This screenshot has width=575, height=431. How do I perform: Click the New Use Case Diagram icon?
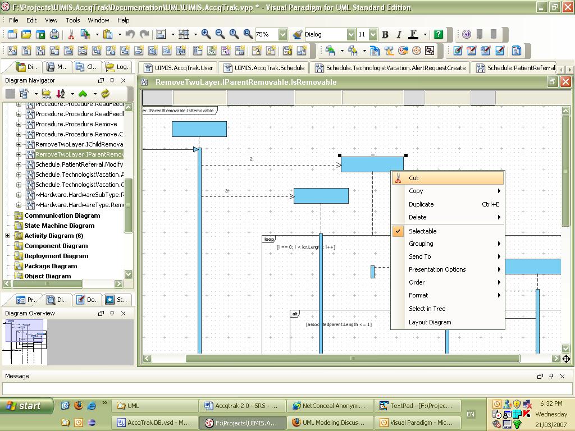click(x=12, y=51)
